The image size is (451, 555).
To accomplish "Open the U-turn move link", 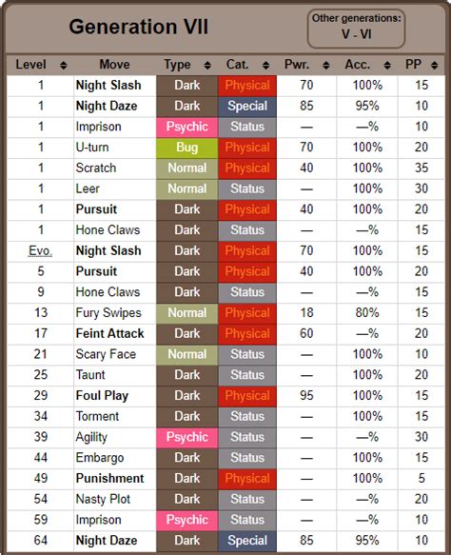I will [x=92, y=148].
